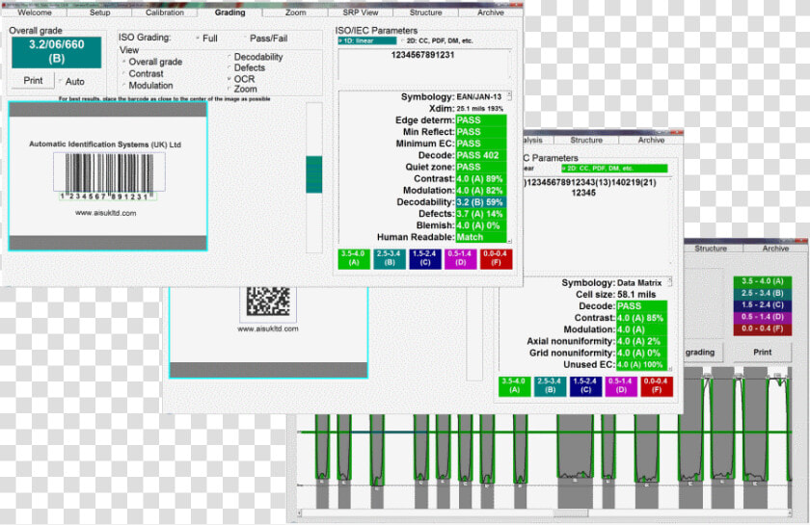Click Symbology value EAN/JAN-13

pos(479,97)
